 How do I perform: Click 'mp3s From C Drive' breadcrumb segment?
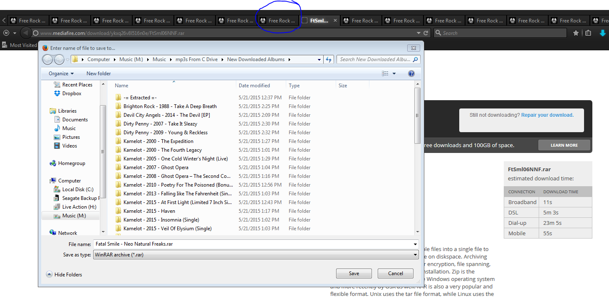[196, 59]
